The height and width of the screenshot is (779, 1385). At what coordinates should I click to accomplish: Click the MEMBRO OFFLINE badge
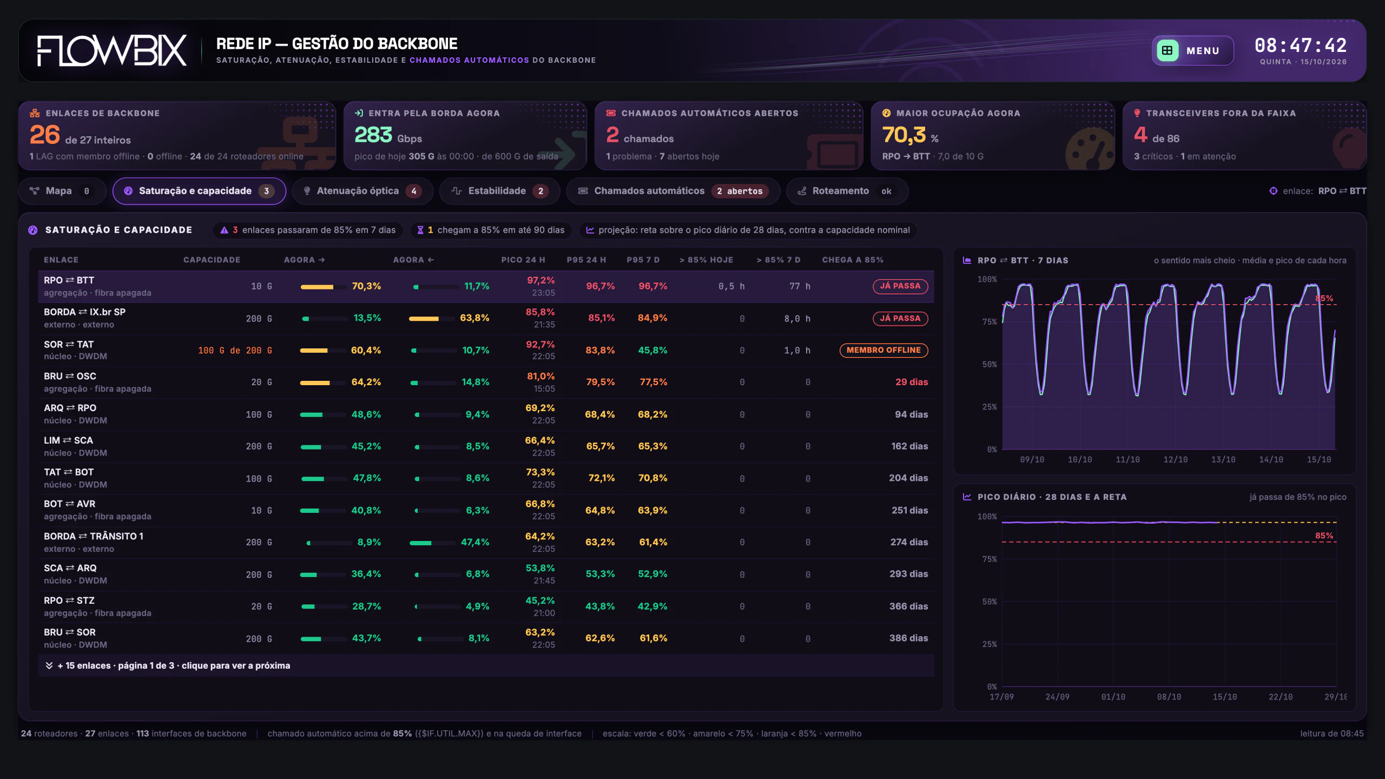[x=883, y=351]
